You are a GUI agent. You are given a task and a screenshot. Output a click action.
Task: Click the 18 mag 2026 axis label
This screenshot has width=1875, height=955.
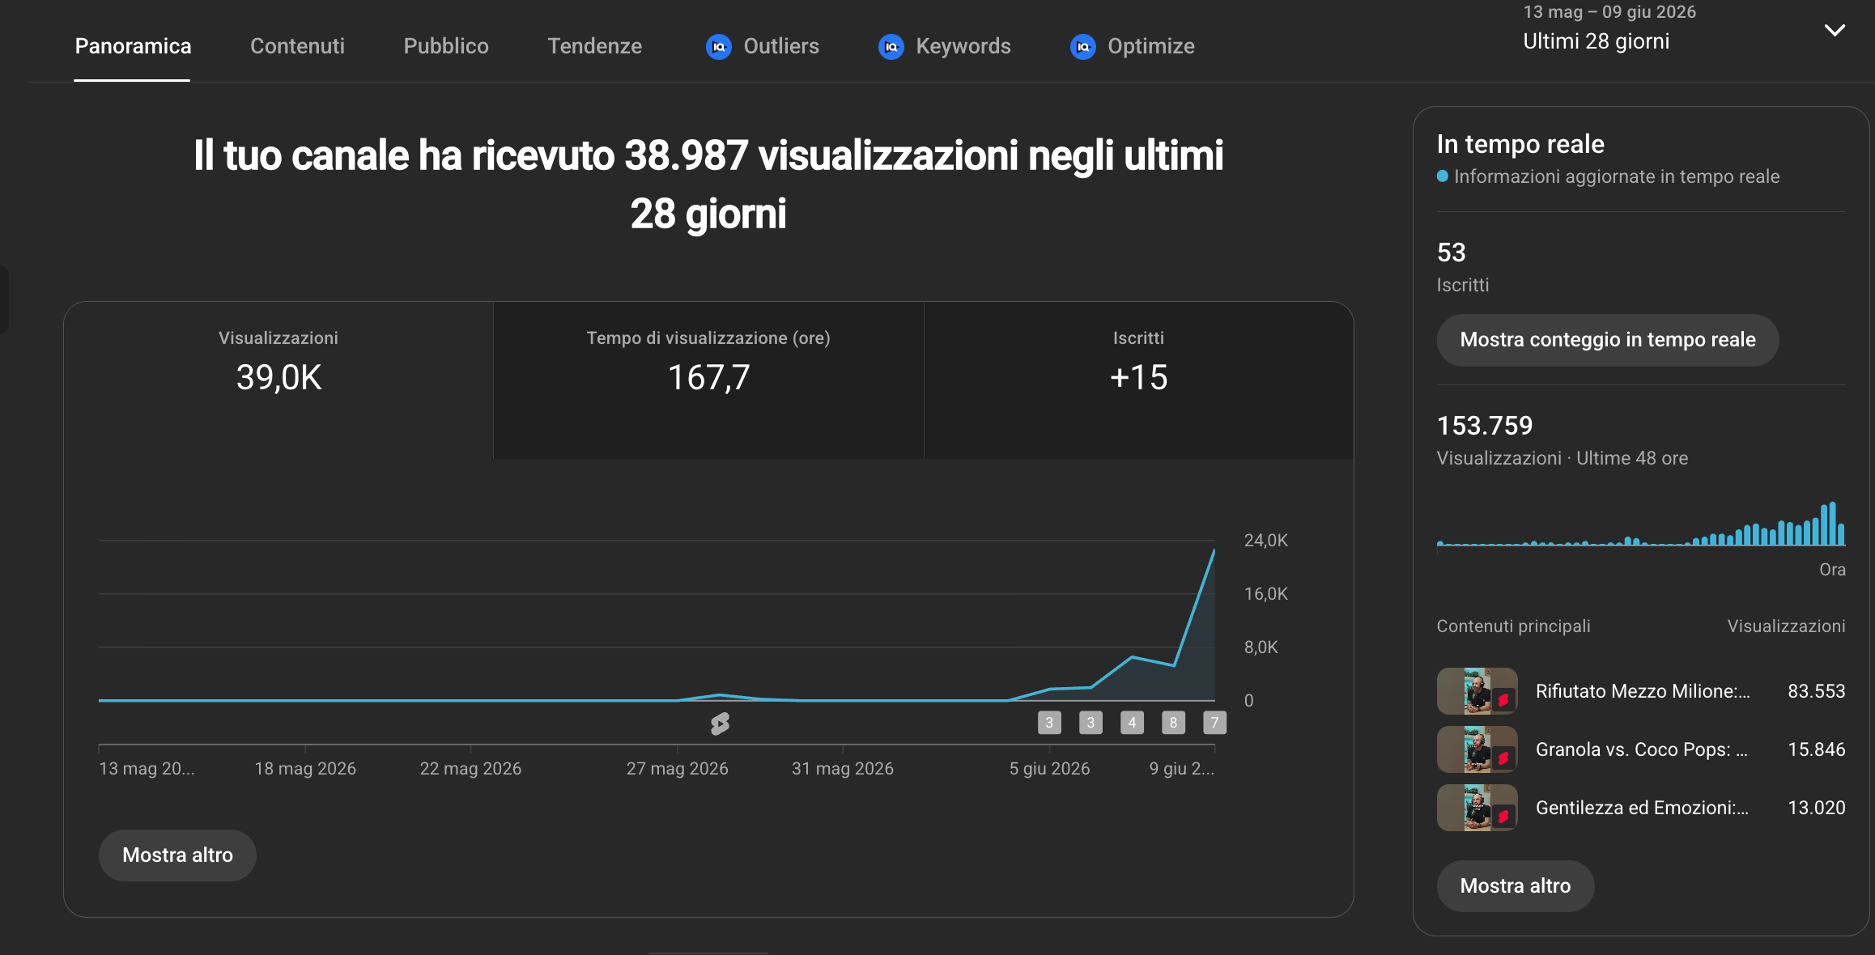coord(305,769)
